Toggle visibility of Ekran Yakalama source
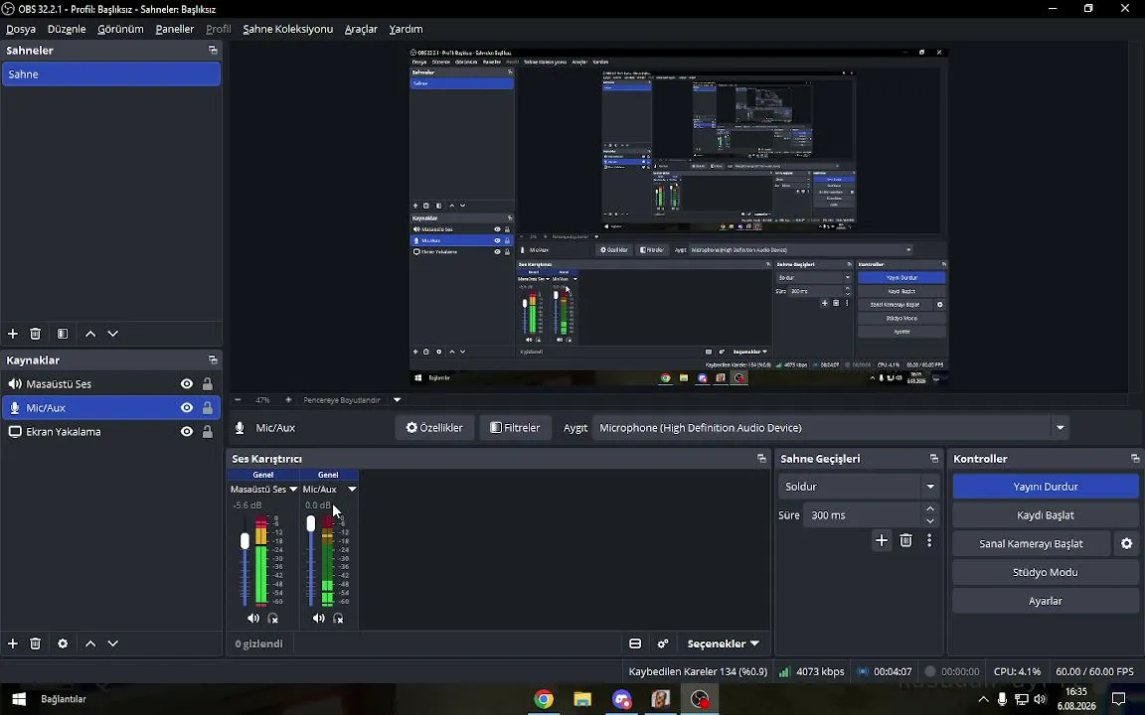Image resolution: width=1145 pixels, height=715 pixels. 187,432
